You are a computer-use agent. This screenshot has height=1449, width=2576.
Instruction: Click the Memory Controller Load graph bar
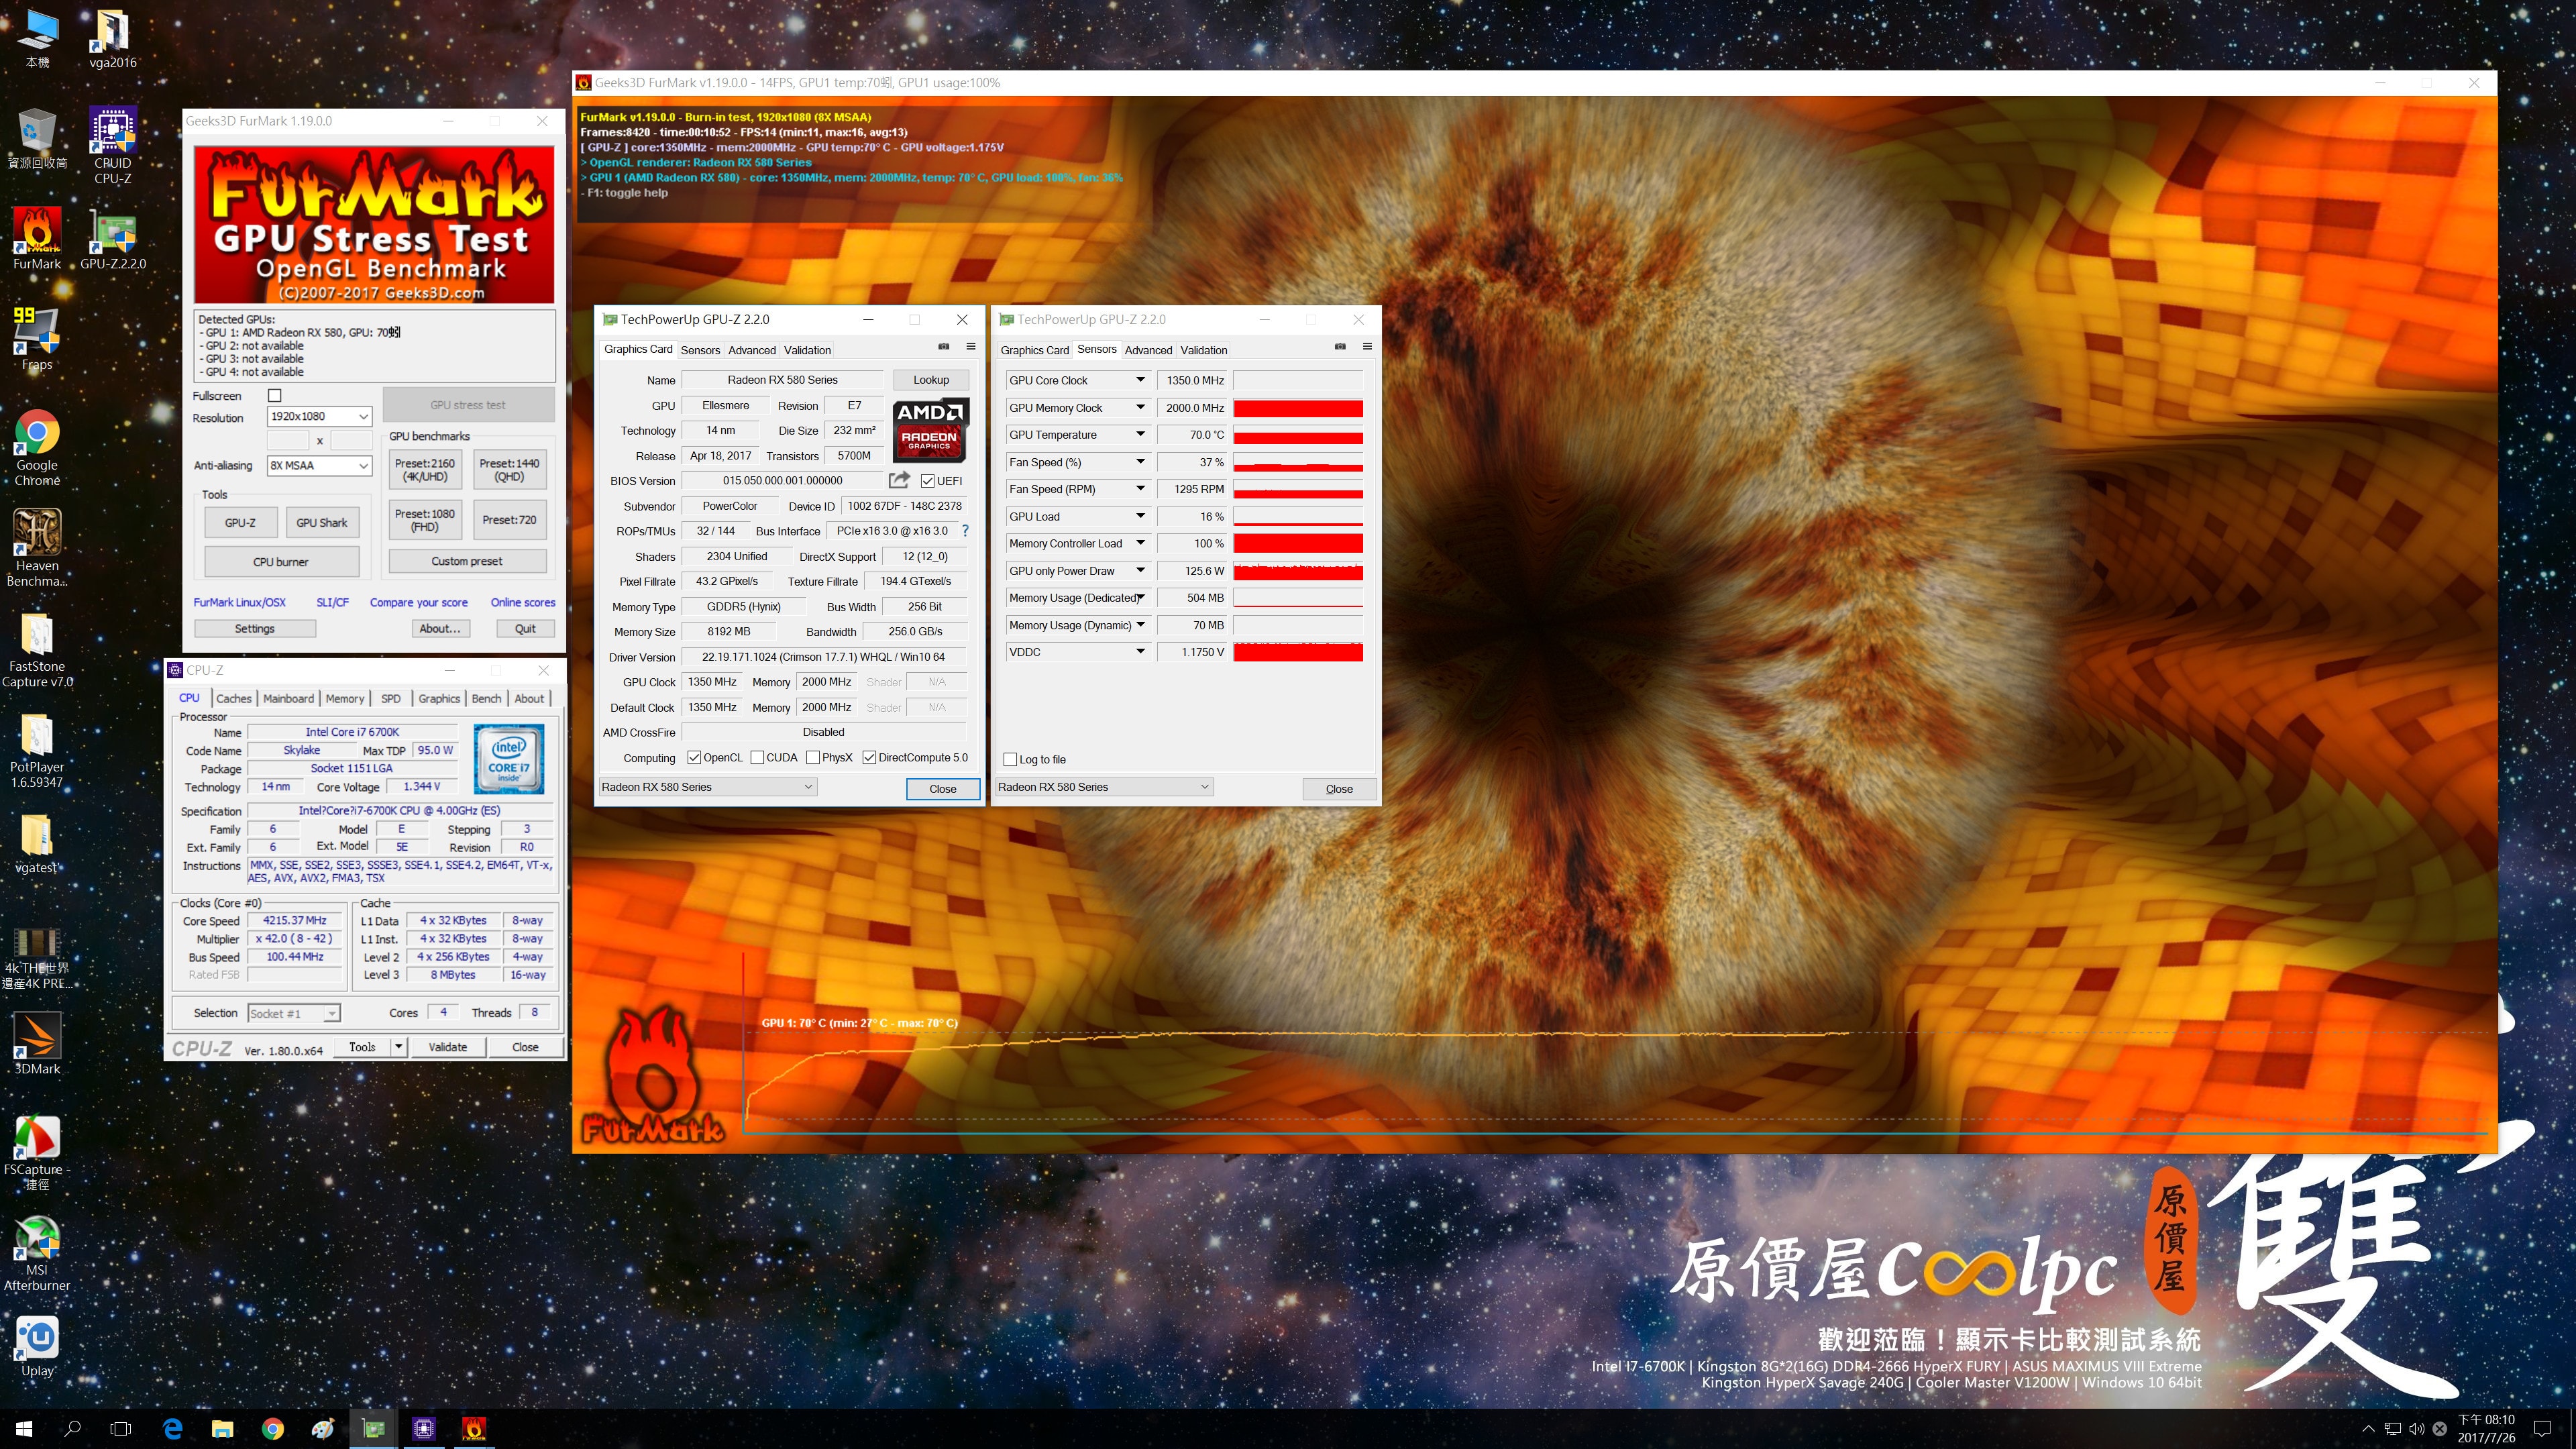pyautogui.click(x=1298, y=544)
